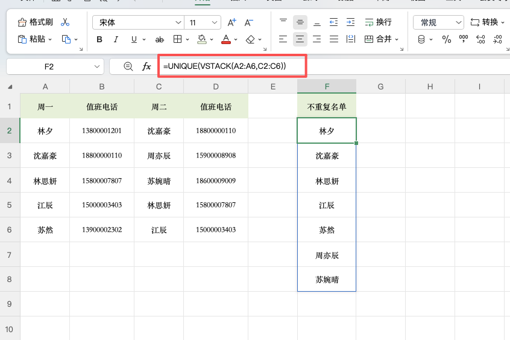Toggle strikethrough formatting

(x=159, y=39)
